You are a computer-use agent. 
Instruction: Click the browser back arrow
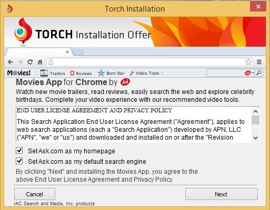tap(11, 62)
